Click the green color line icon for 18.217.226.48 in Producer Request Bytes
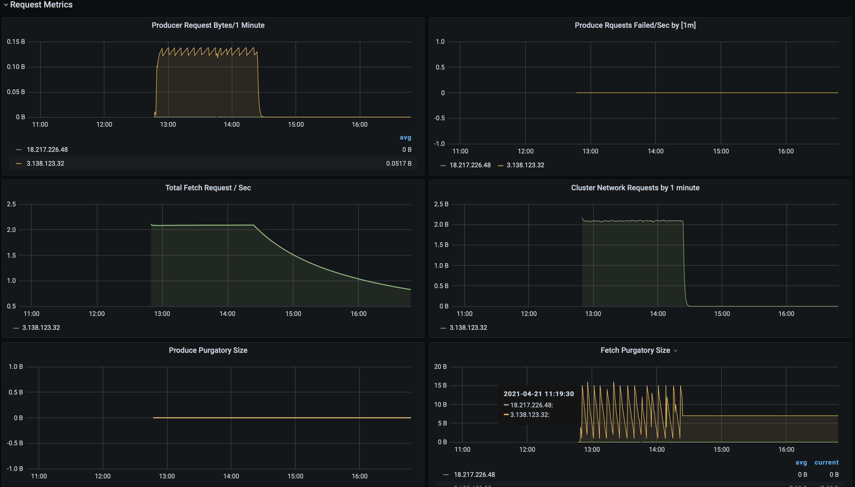 click(x=19, y=149)
